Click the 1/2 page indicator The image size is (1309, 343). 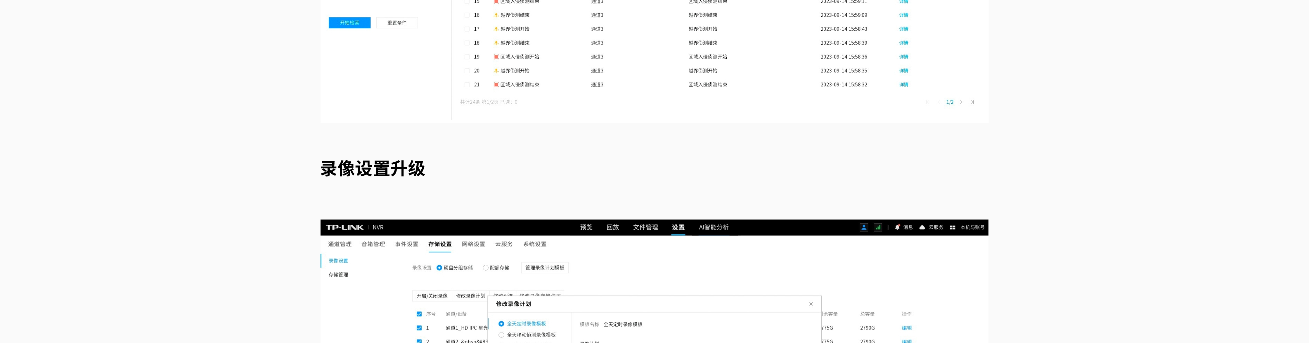pyautogui.click(x=950, y=102)
